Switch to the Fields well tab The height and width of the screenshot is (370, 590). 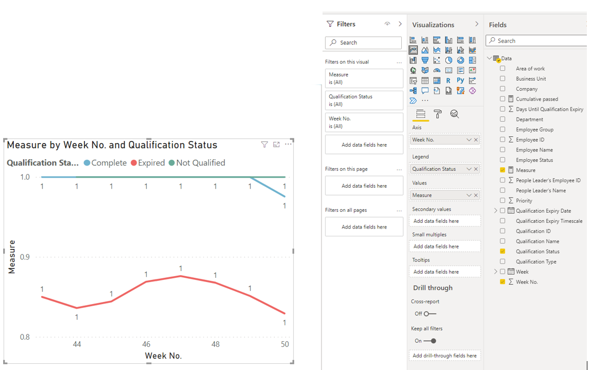pos(421,114)
